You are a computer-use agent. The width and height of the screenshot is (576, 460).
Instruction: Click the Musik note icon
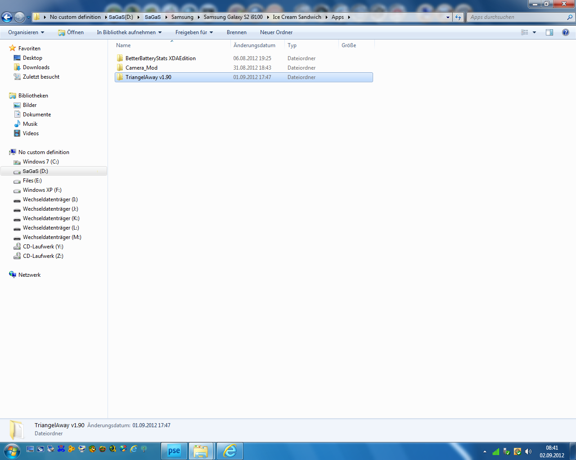pos(17,124)
